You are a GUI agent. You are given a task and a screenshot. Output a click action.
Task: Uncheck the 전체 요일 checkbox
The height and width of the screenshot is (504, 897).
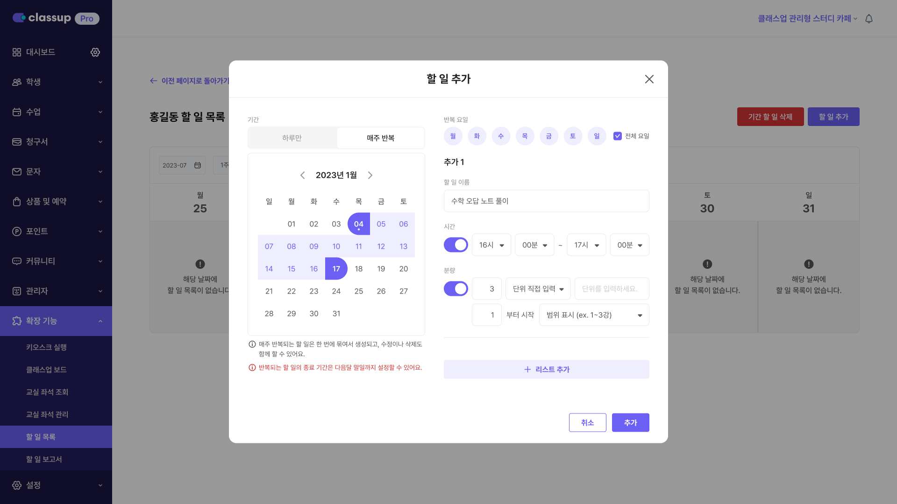618,136
